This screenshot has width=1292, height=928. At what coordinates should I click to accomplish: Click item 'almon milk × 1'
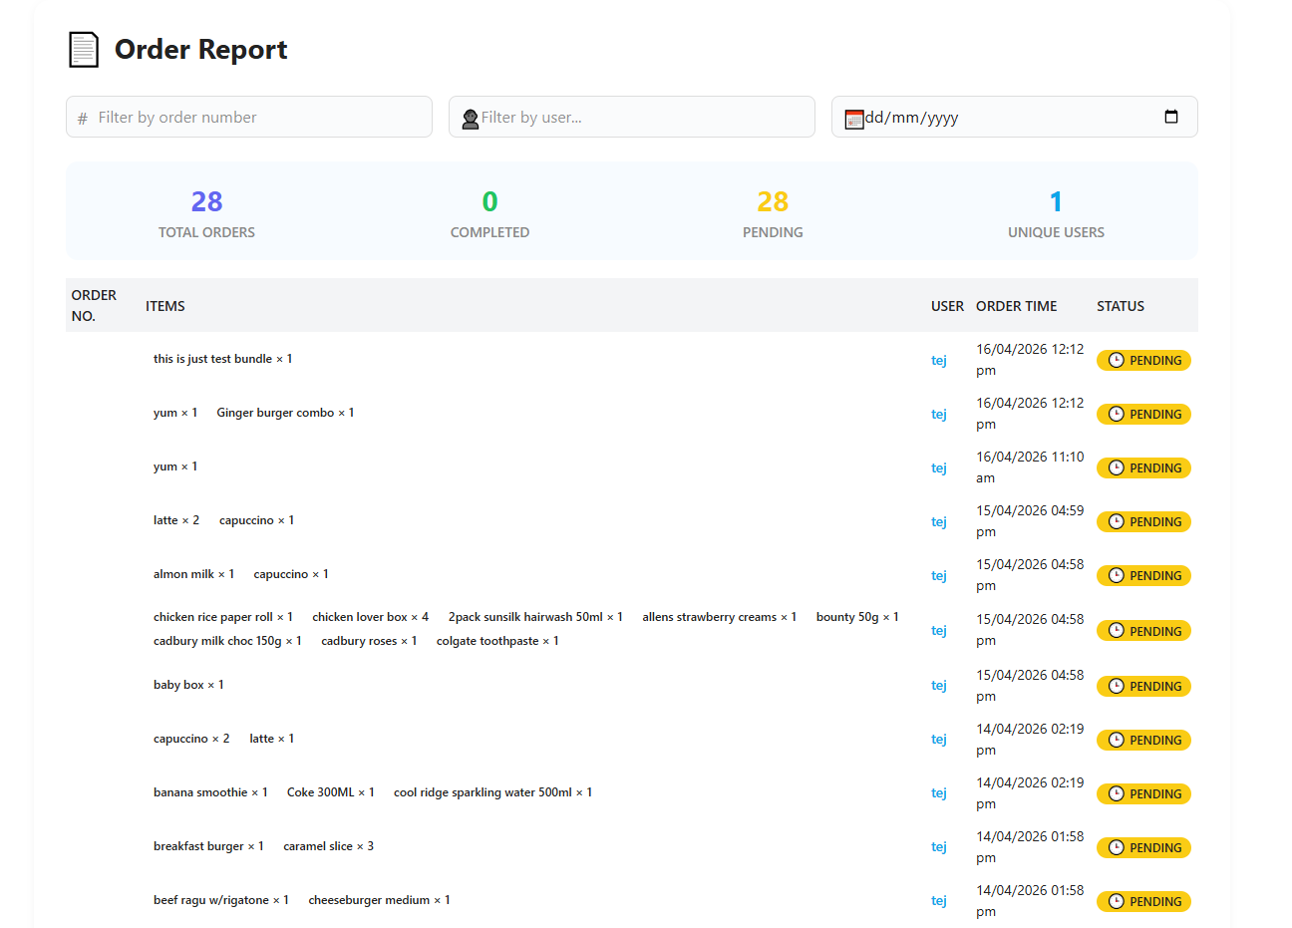tap(194, 574)
